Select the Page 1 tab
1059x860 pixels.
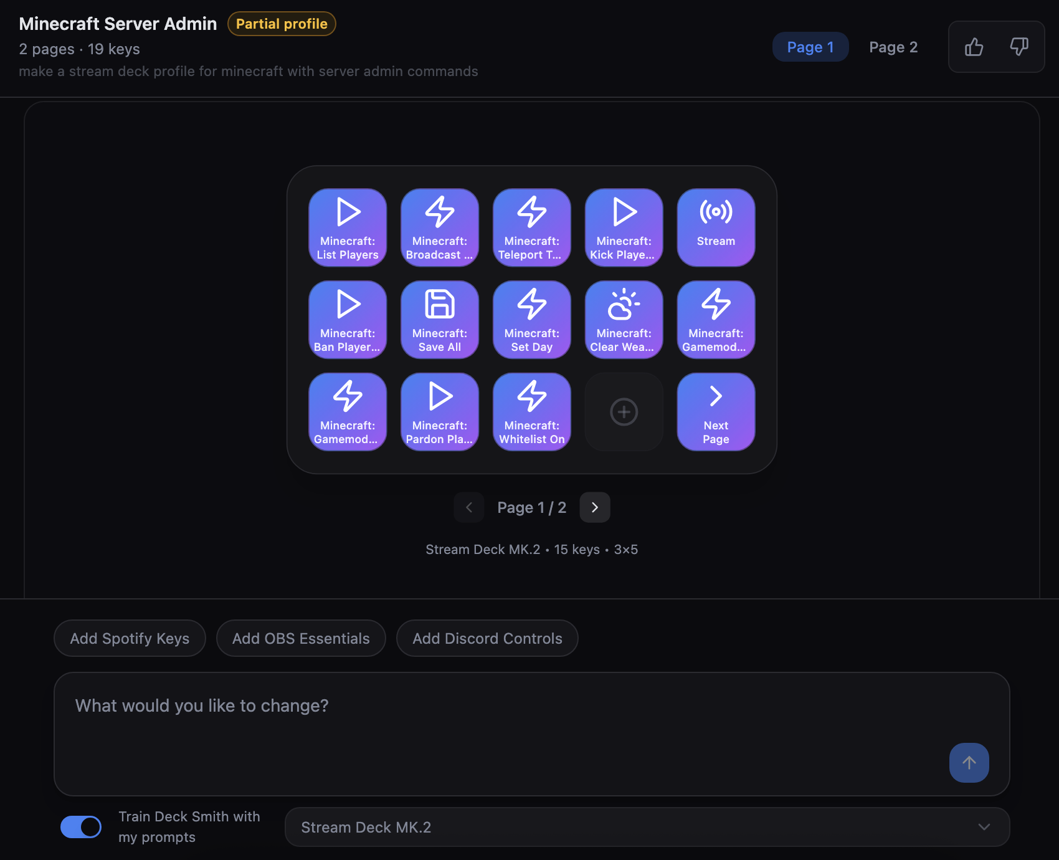810,47
